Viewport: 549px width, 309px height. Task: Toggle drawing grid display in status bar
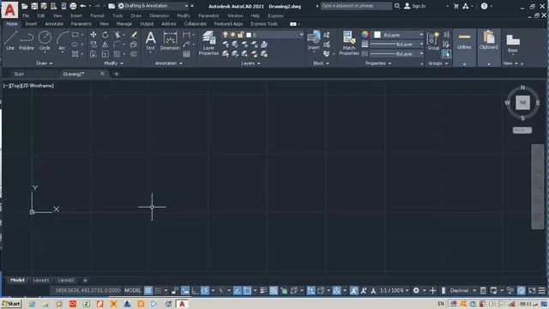click(x=148, y=290)
